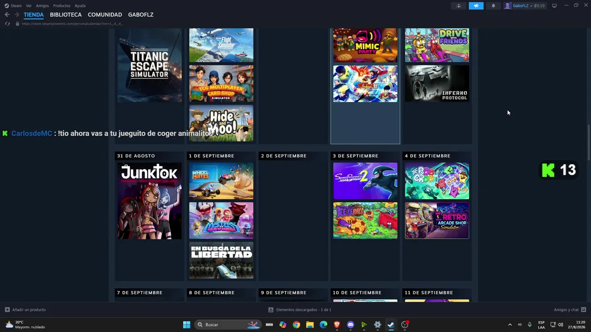Click the 10 DE SEPTIEMBRE date header
Viewport: 591px width, 332px height.
point(357,293)
